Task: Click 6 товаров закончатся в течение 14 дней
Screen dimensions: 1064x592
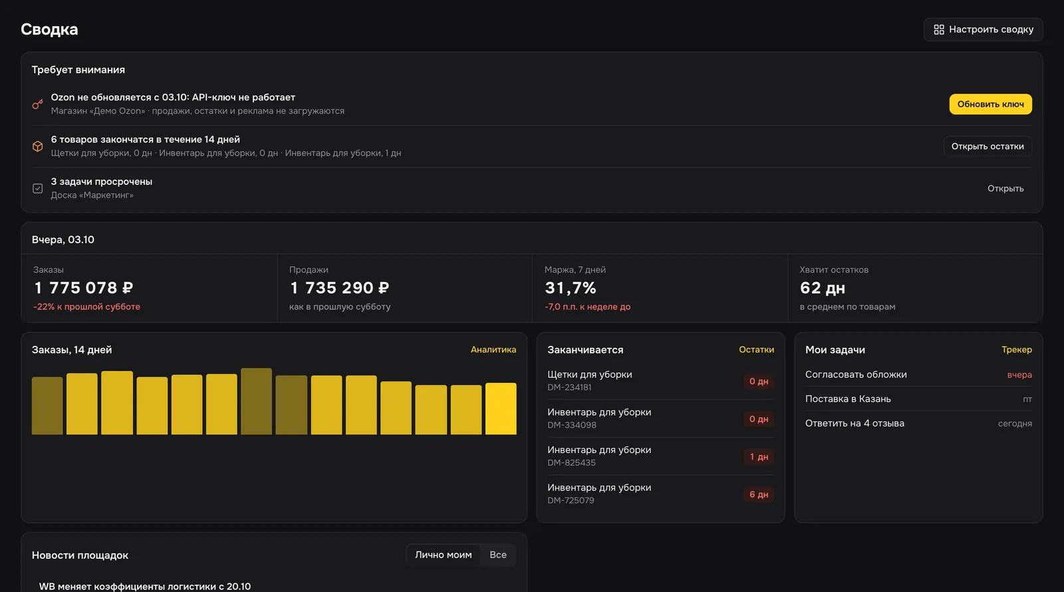Action: coord(146,139)
